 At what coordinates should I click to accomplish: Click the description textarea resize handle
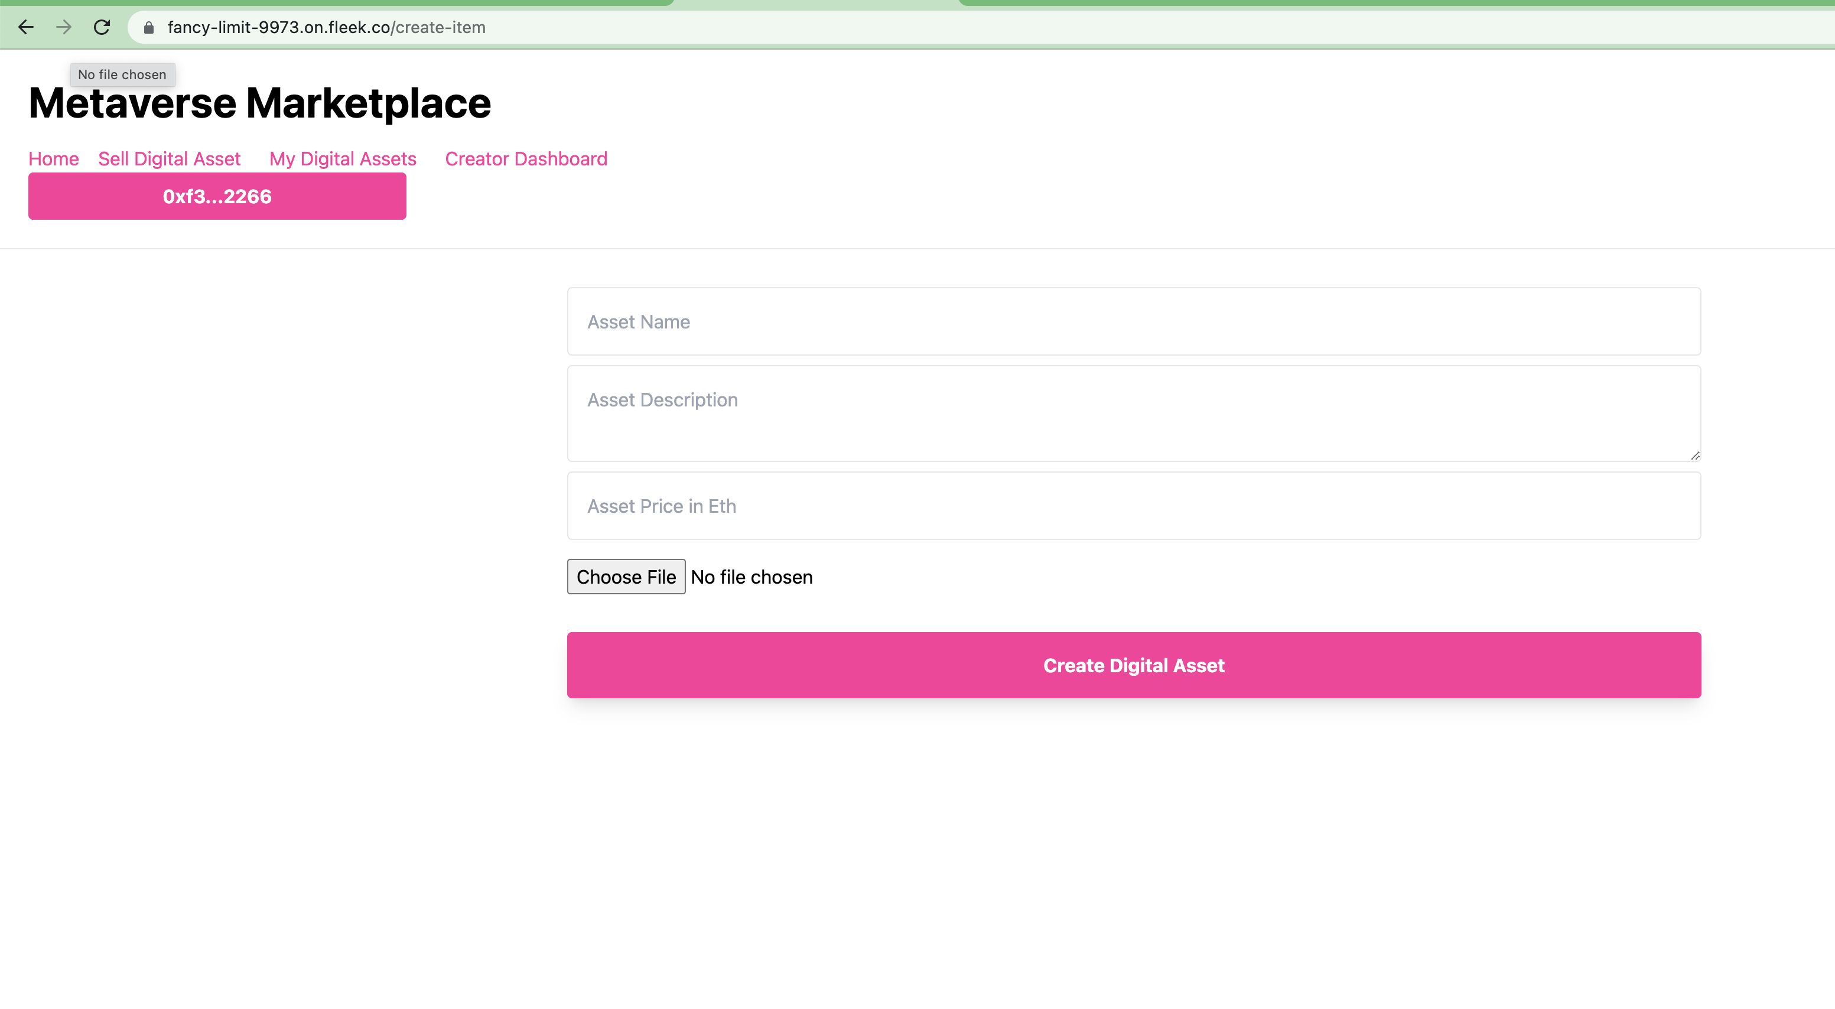pyautogui.click(x=1694, y=455)
